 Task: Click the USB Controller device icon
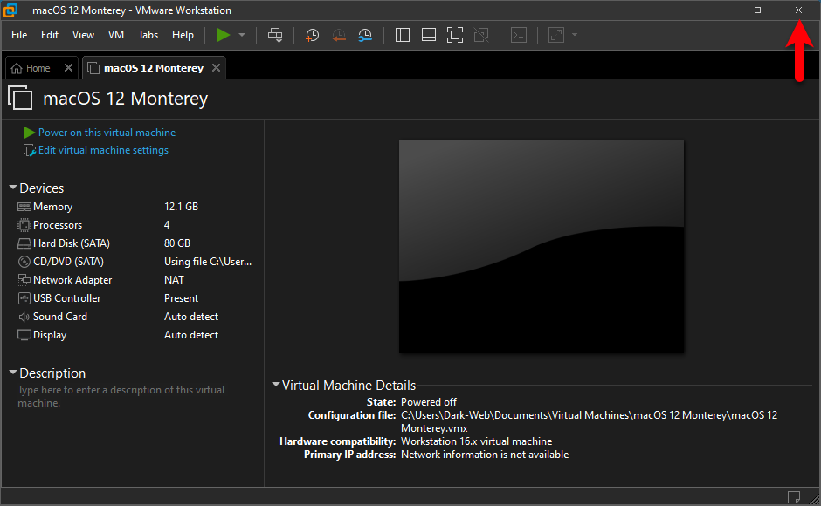coord(24,298)
